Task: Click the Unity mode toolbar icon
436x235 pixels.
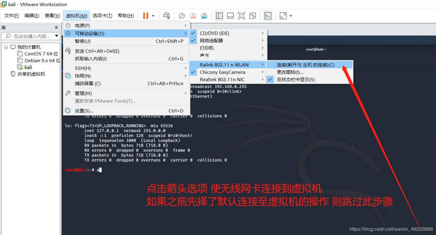Action: (x=252, y=16)
